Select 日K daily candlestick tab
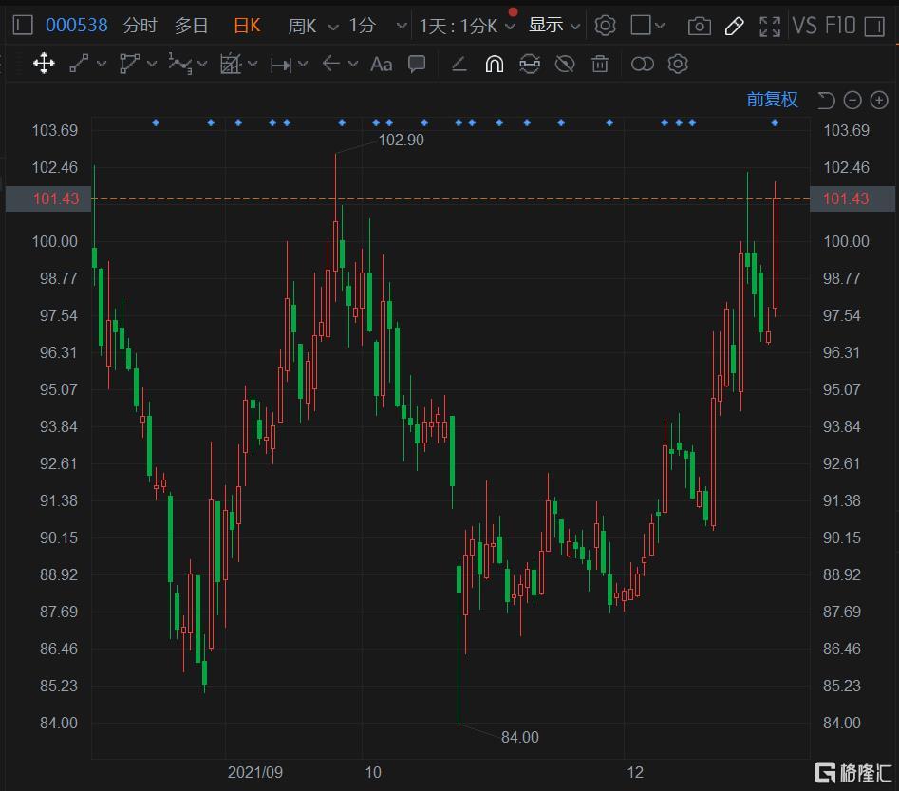Screen dimensions: 899x791 [247, 26]
